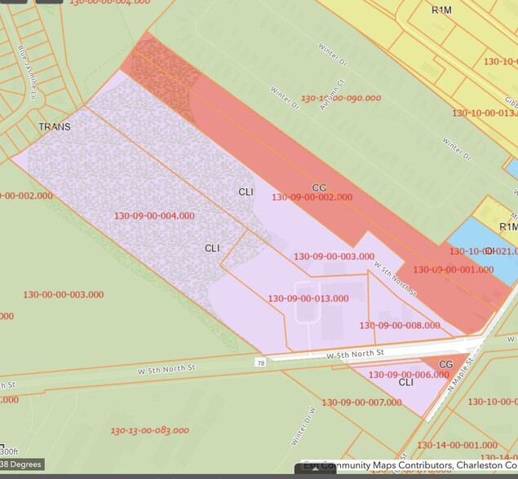This screenshot has width=518, height=479.
Task: Select parcel 130-09-00-004.000
Action: coord(154,216)
